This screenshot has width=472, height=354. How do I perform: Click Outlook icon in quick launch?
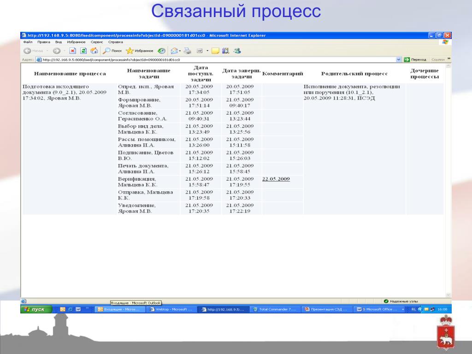click(x=63, y=309)
